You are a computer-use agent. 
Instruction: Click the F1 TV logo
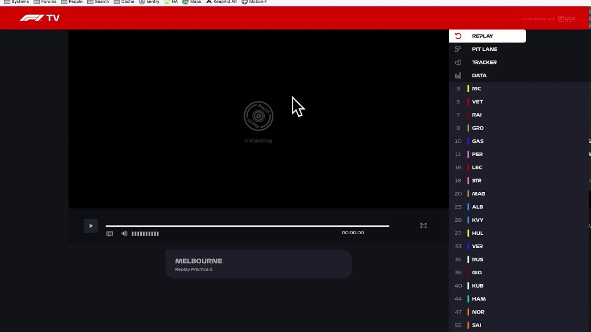coord(40,18)
